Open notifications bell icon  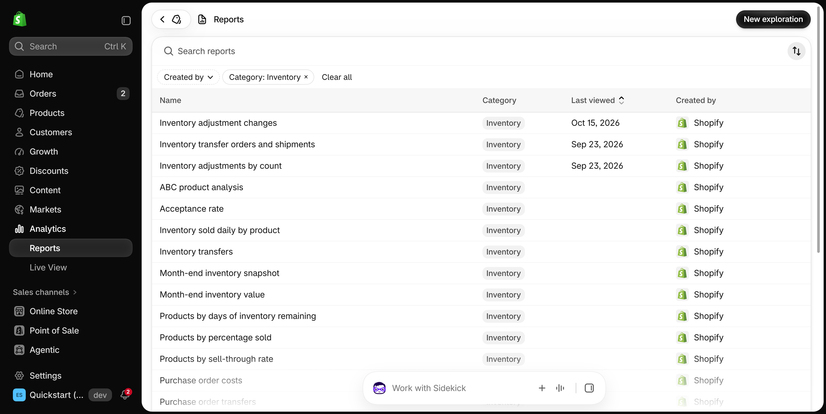(125, 395)
